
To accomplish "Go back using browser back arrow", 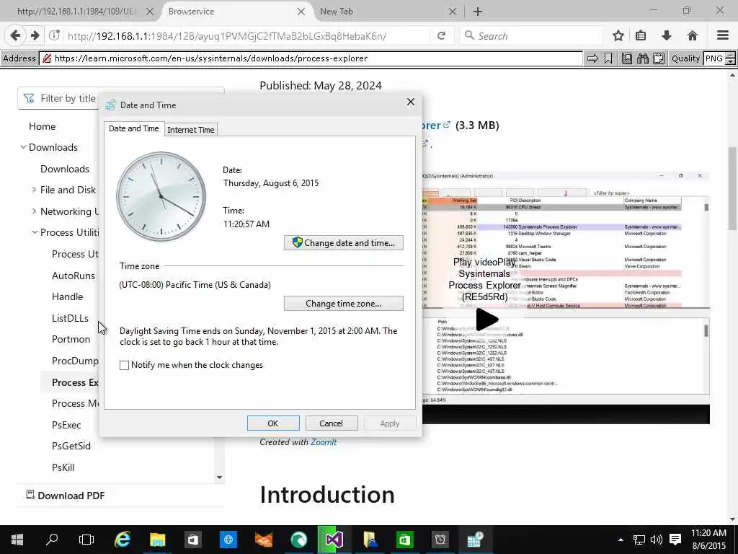I will click(15, 36).
